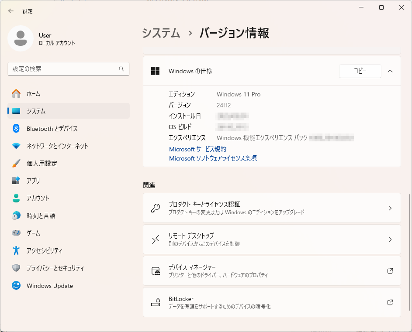The width and height of the screenshot is (412, 332).
Task: Click external link icon for デバイス マネージャー
Action: (x=390, y=271)
